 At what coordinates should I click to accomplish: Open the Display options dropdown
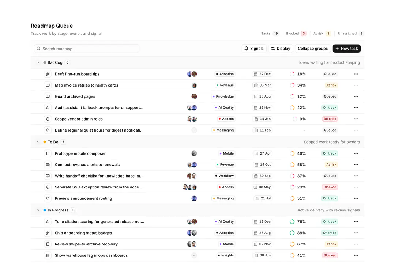pyautogui.click(x=281, y=49)
